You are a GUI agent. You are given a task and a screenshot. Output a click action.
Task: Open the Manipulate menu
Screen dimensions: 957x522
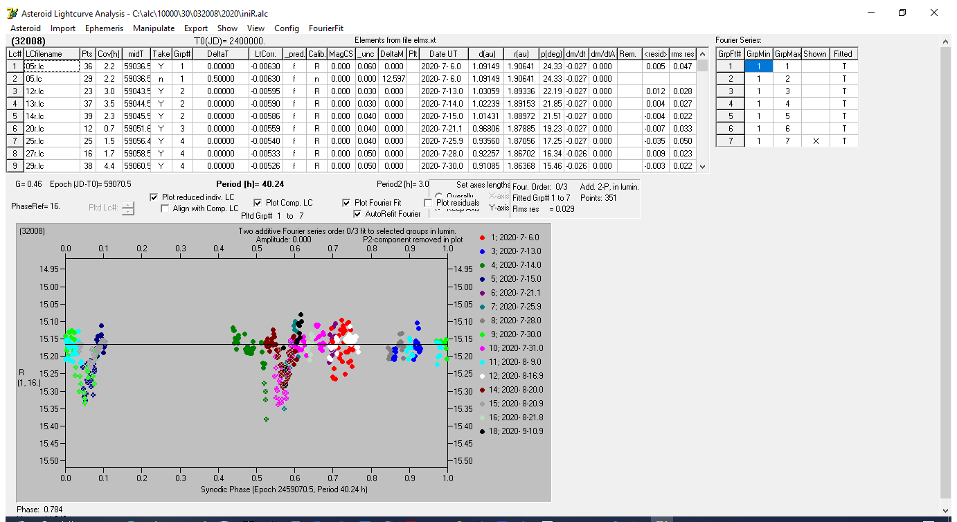154,28
